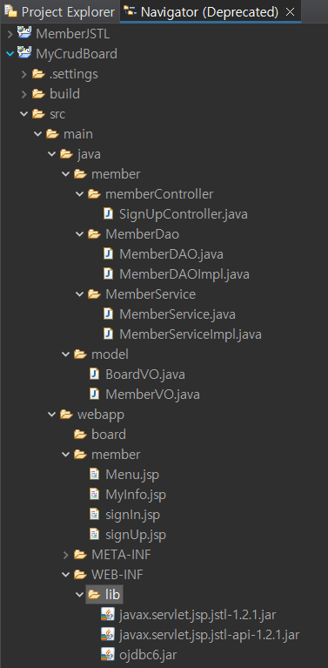
Task: Click the MemberServiceImpl.java file icon
Action: [x=109, y=334]
